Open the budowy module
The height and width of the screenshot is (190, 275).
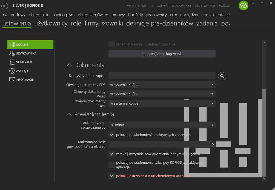pos(18,15)
